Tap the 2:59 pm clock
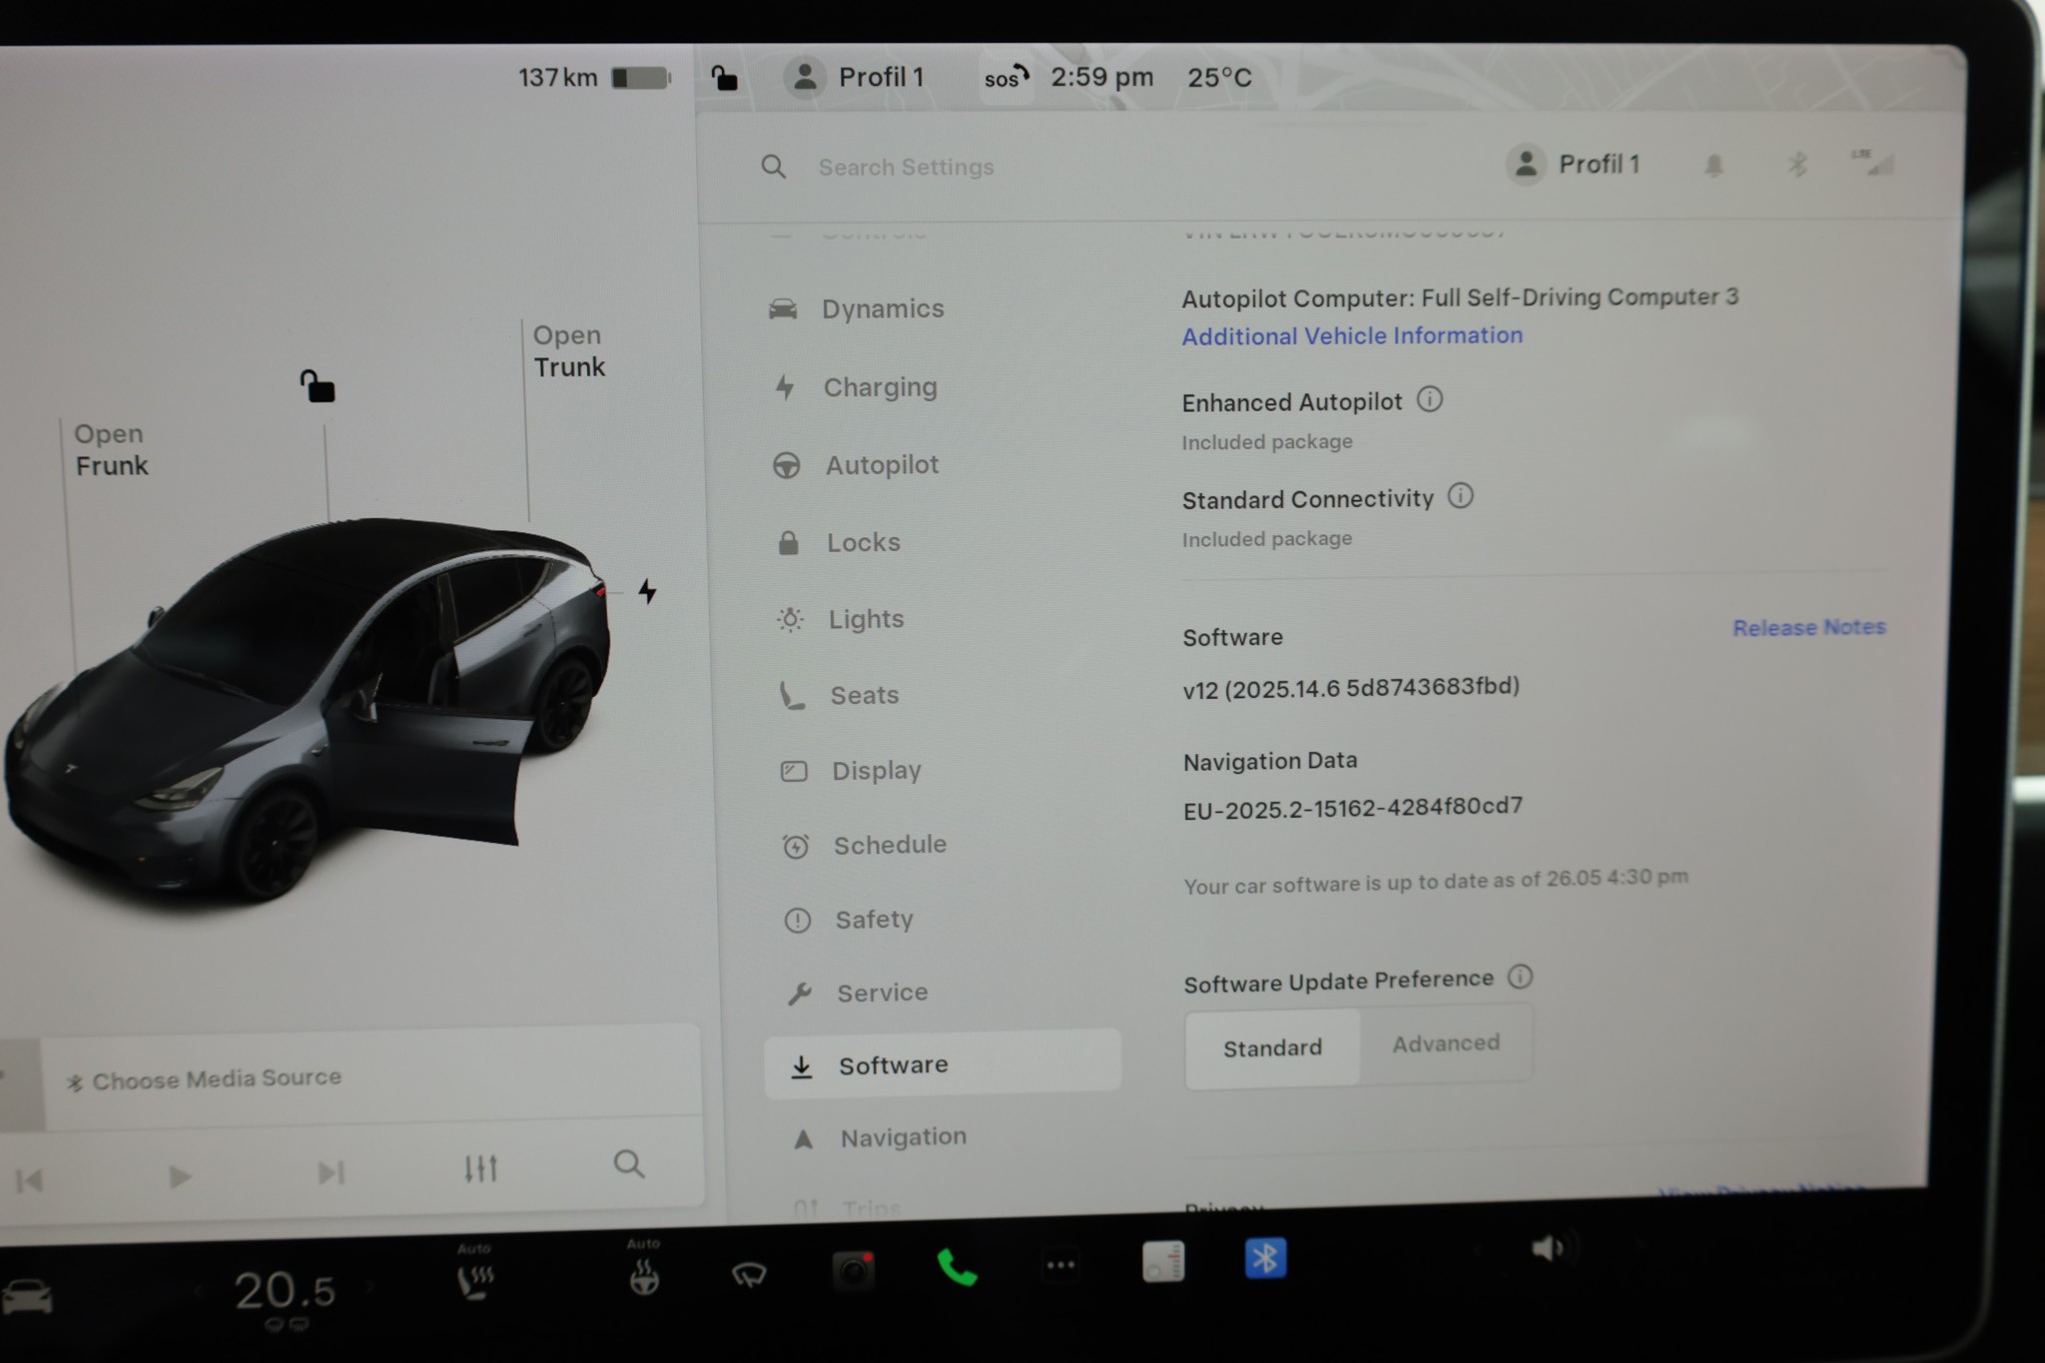Image resolution: width=2045 pixels, height=1363 pixels. click(1101, 77)
